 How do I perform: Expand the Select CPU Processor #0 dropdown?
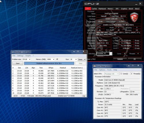112,74
